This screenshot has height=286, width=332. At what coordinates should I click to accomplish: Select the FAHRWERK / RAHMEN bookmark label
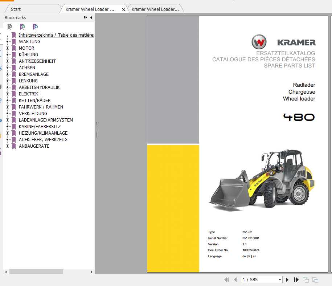click(x=41, y=107)
